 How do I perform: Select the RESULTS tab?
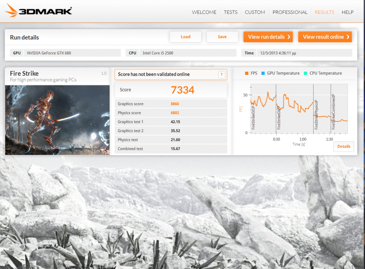click(324, 12)
